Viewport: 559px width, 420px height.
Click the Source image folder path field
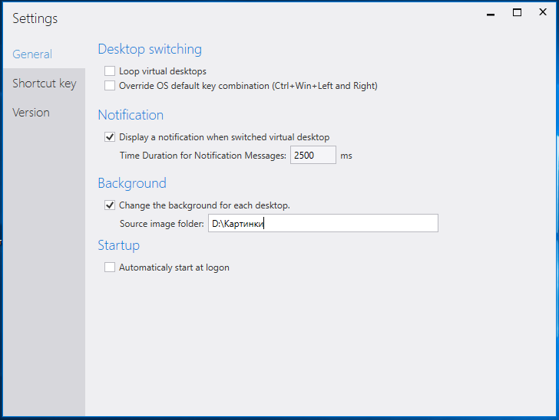323,223
